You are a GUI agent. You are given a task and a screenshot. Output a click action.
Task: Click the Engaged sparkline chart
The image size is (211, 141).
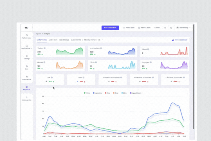coord(174,65)
